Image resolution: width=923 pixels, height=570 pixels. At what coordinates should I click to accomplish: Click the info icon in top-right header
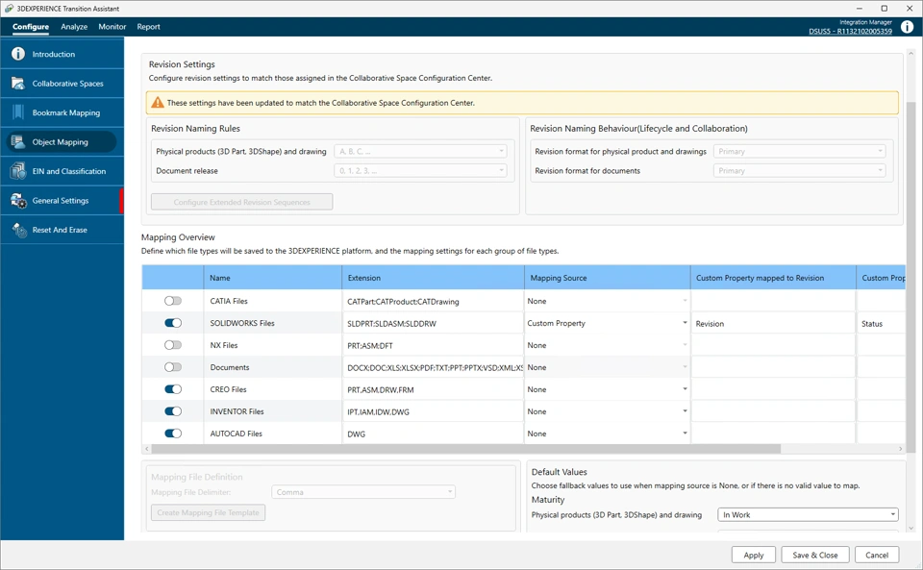tap(907, 27)
